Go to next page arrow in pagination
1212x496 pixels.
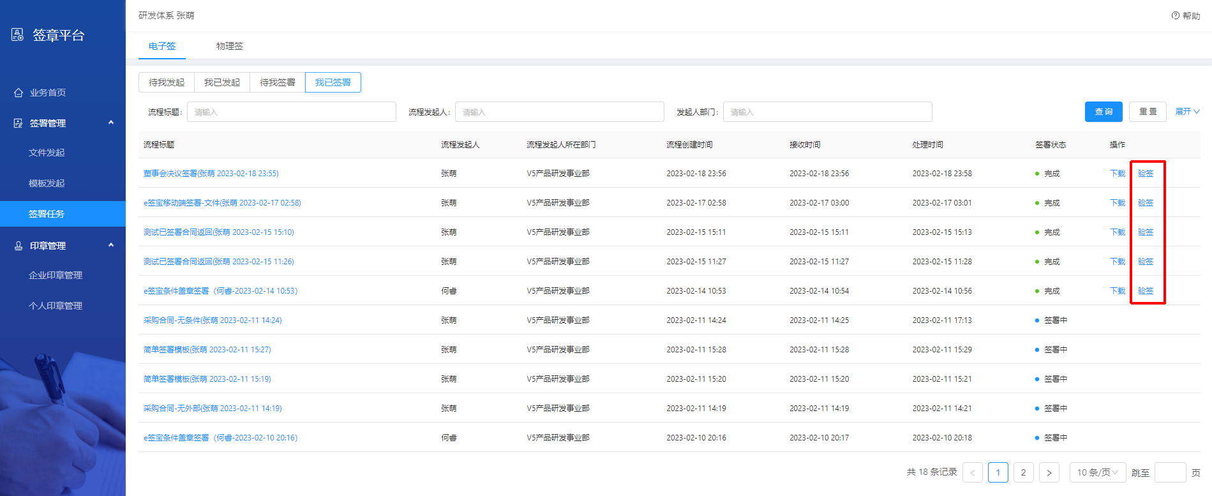pyautogui.click(x=1049, y=472)
